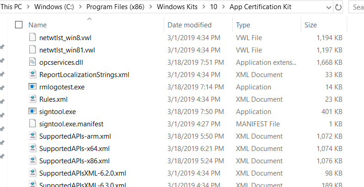Click the Rules.xml document icon
This screenshot has width=364, height=187.
(32, 99)
